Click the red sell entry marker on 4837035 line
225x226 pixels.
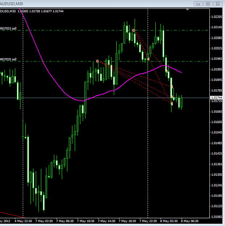(97, 61)
